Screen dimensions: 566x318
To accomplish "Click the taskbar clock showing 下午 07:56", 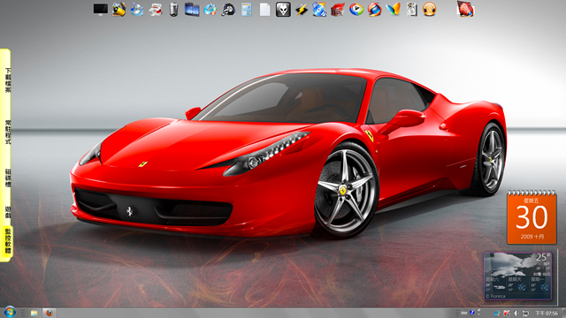I will coord(547,314).
